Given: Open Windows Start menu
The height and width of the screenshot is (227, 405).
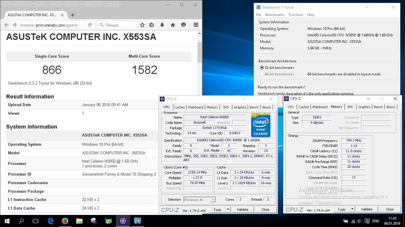Looking at the screenshot, I should (x=7, y=221).
